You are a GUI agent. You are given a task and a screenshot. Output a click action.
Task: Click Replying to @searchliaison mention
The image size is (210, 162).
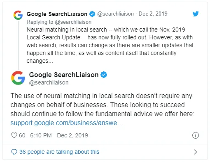pos(73,22)
